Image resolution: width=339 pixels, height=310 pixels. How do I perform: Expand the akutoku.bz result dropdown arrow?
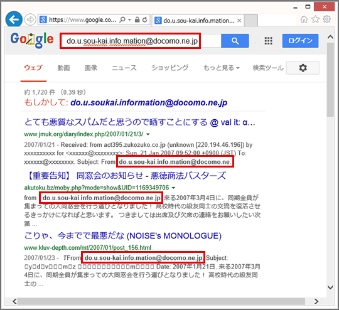click(173, 188)
